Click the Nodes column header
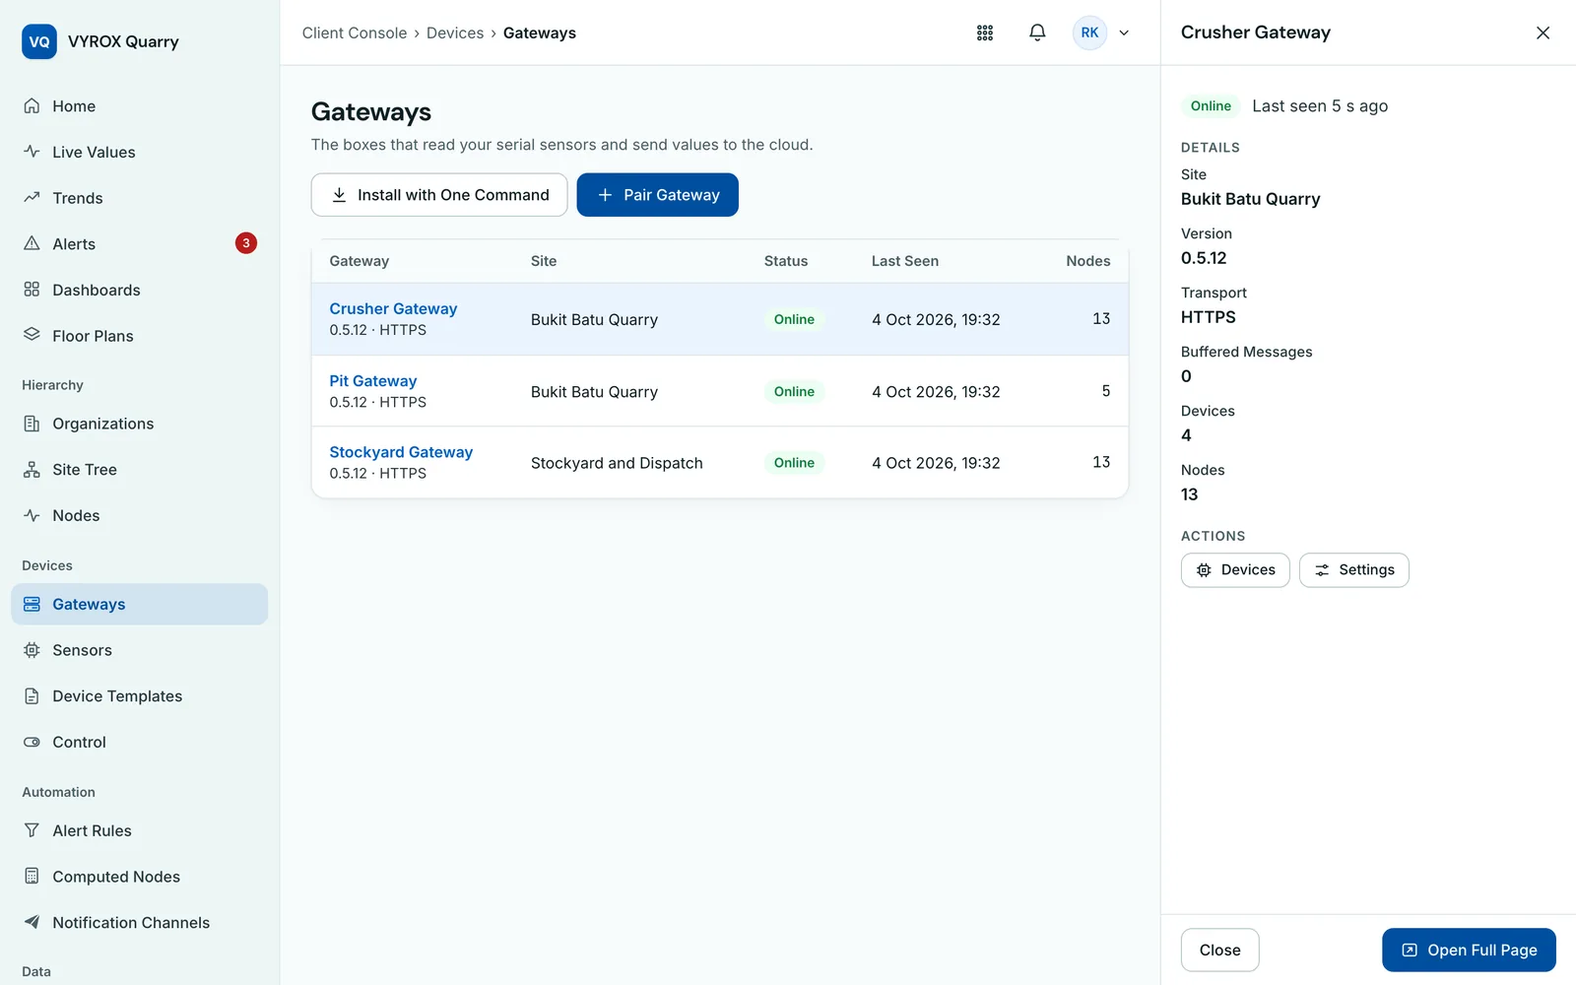This screenshot has width=1576, height=985. [1088, 261]
